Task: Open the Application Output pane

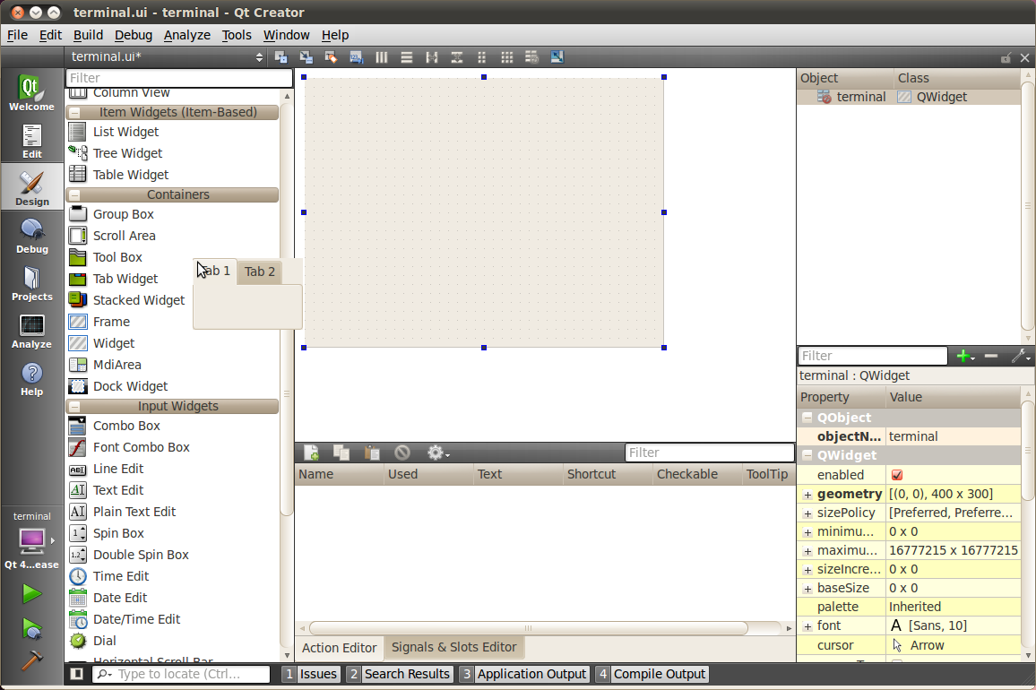Action: (x=524, y=674)
